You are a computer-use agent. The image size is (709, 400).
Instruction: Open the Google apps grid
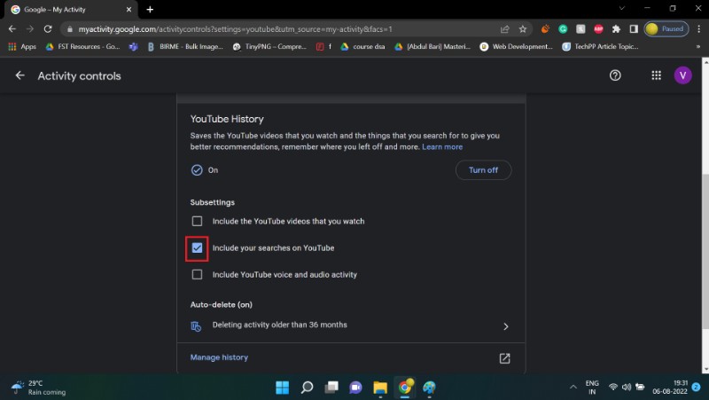(x=656, y=75)
